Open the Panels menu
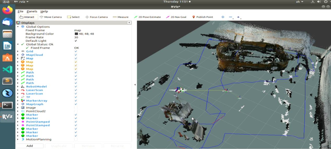 pos(32,11)
